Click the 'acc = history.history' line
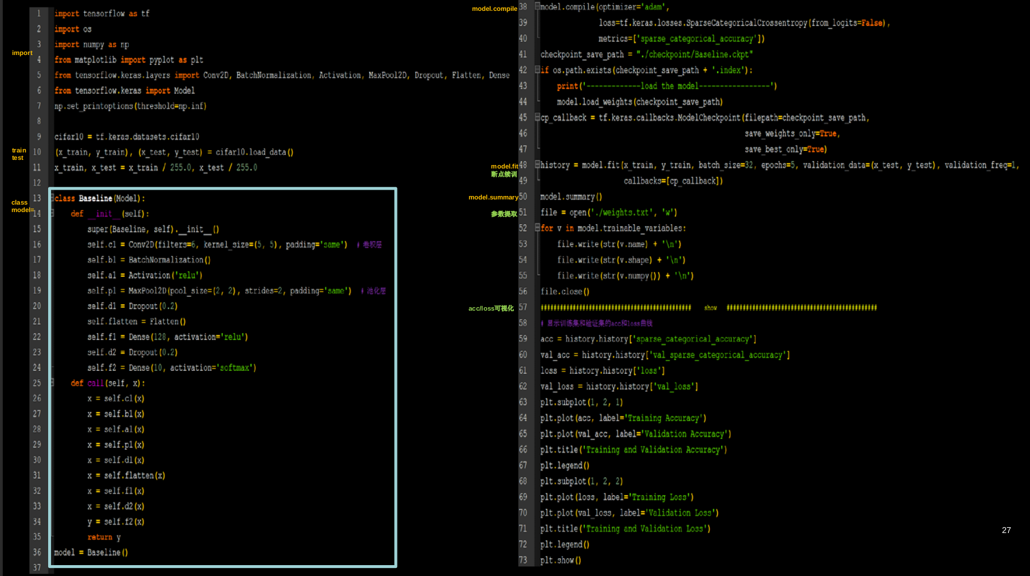 click(x=648, y=339)
